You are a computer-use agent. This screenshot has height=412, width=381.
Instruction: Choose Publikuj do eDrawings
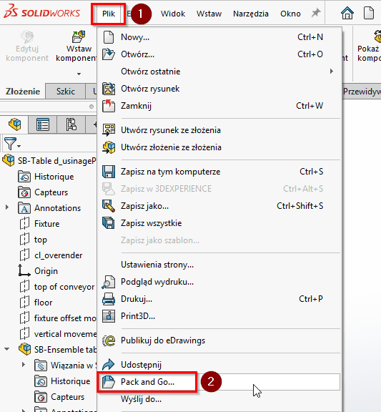point(219,340)
